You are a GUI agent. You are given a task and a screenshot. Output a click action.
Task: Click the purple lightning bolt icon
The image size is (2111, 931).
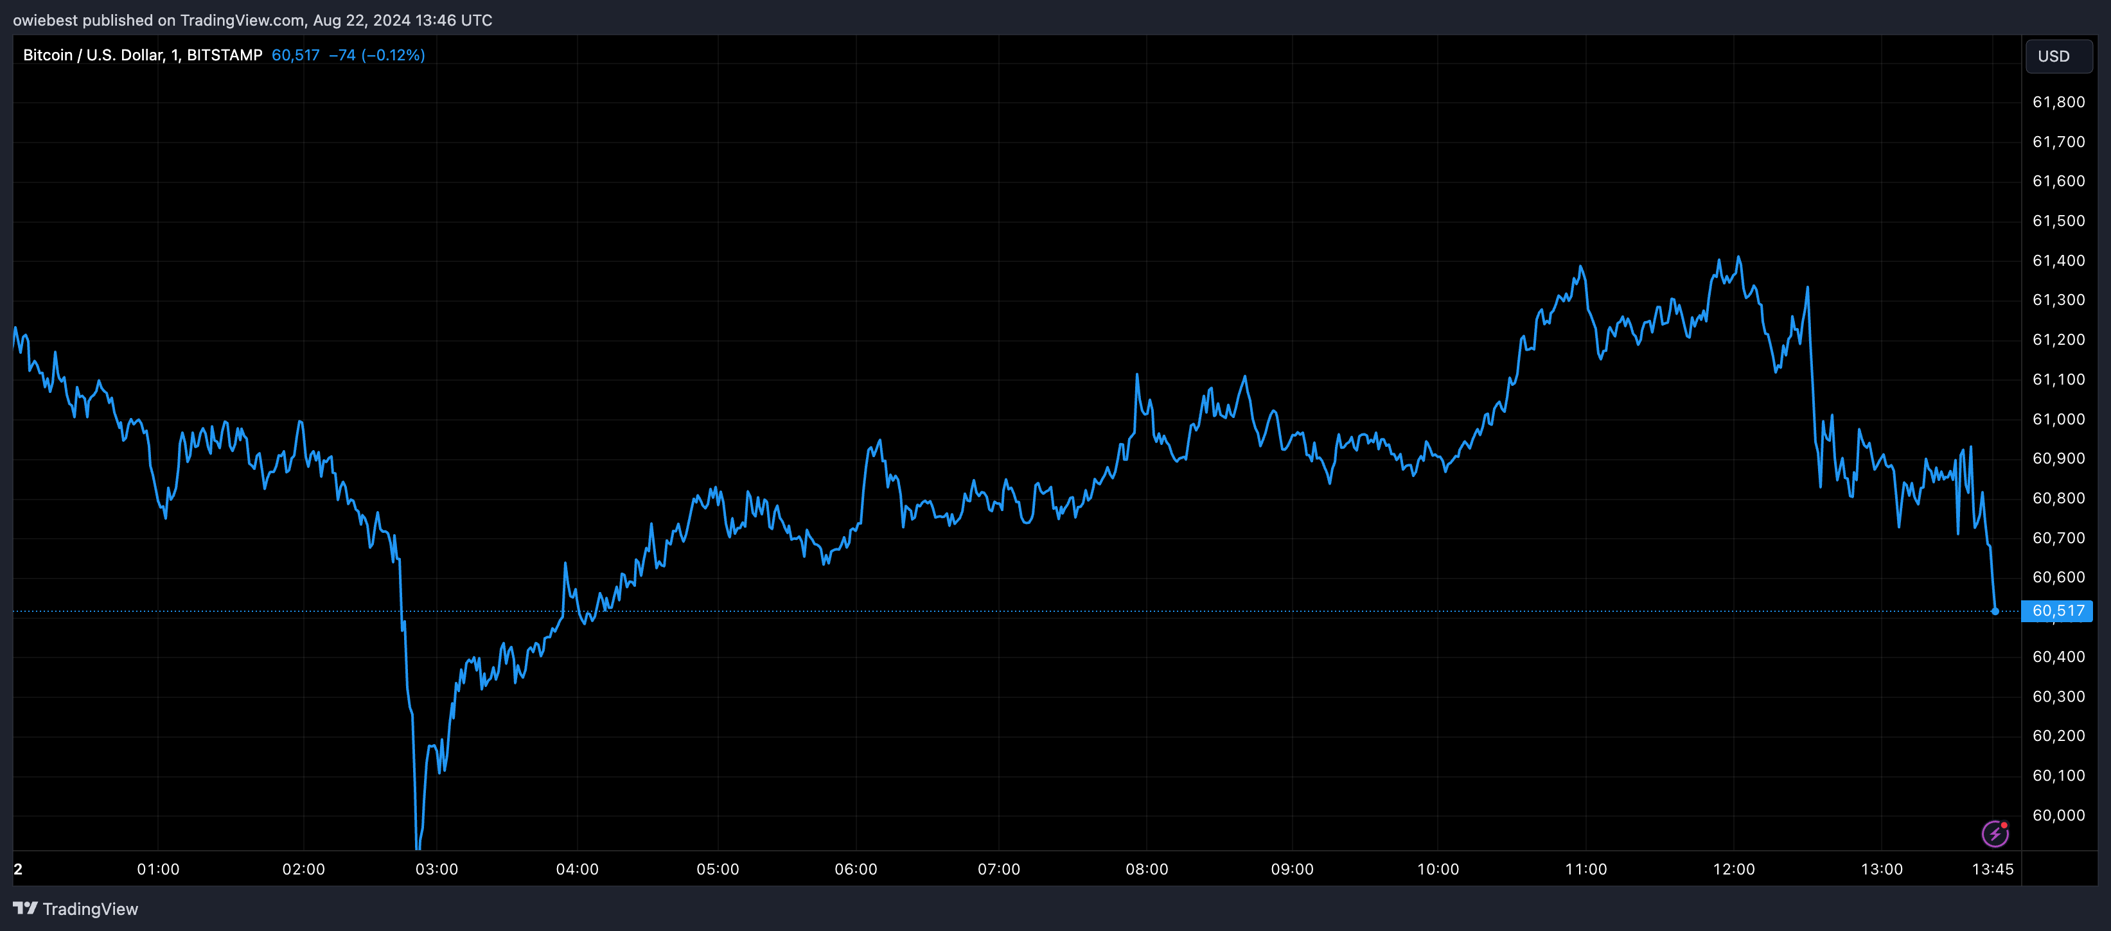[x=1995, y=833]
